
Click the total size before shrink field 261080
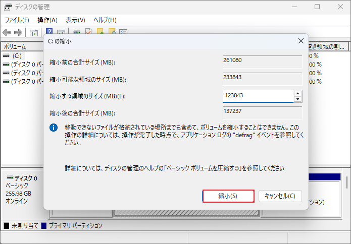click(262, 62)
